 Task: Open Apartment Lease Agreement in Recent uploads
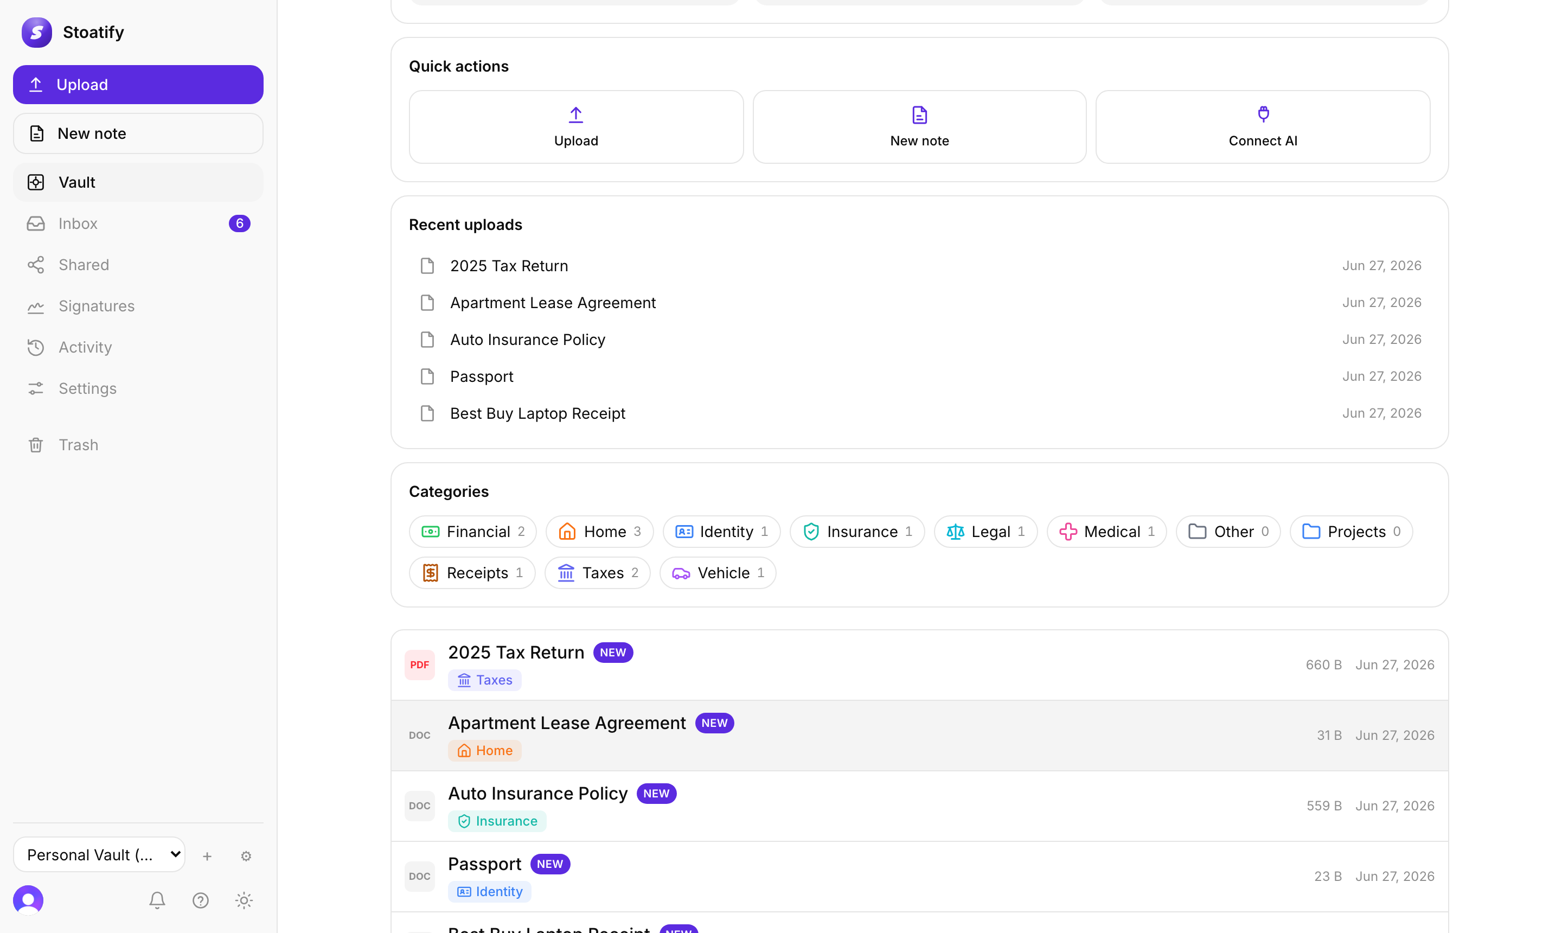(920, 303)
